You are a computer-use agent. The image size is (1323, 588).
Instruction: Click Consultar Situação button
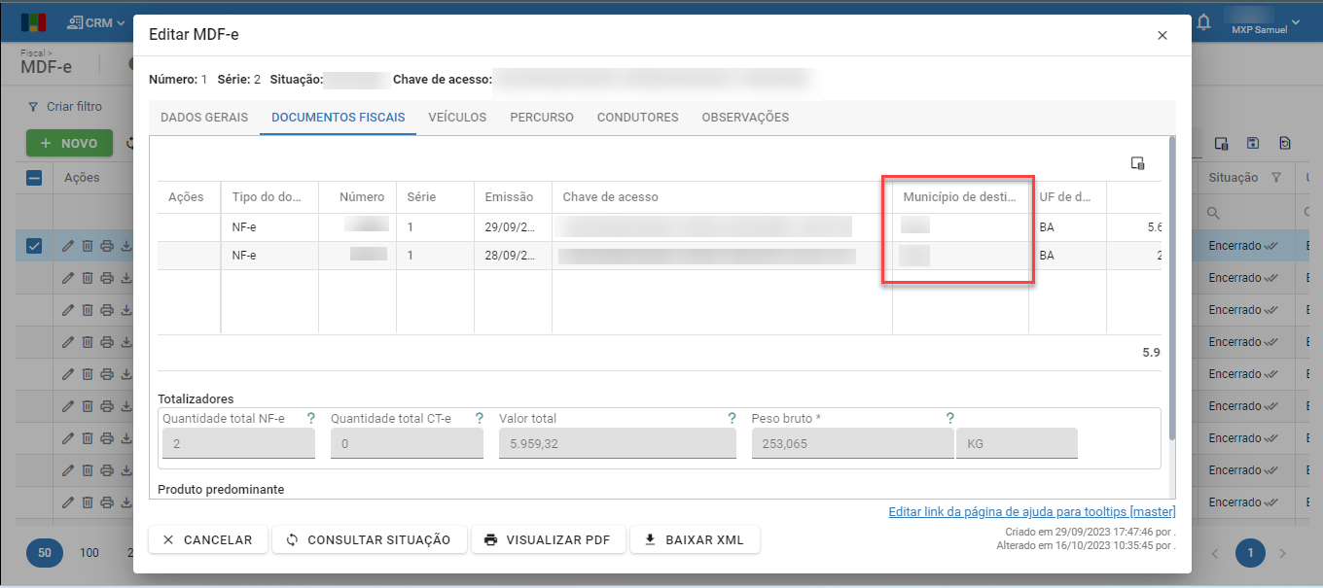[x=370, y=540]
